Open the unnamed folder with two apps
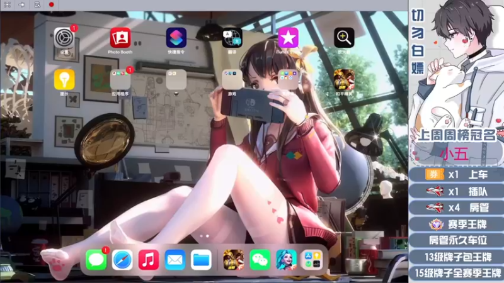This screenshot has width=504, height=283. pos(176,80)
